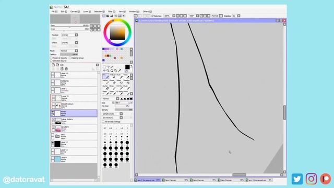
Task: Choose the Ink Pen tool
Action: 120,87
